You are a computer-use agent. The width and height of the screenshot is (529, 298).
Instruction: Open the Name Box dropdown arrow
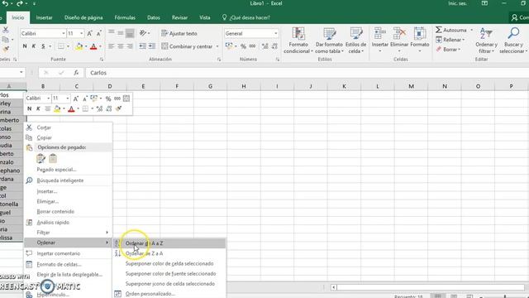pos(21,72)
